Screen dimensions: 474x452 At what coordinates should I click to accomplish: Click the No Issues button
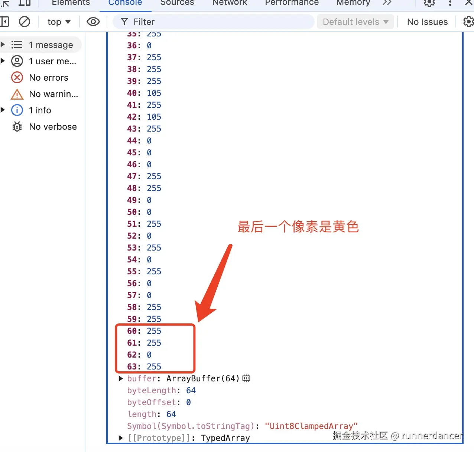[428, 22]
